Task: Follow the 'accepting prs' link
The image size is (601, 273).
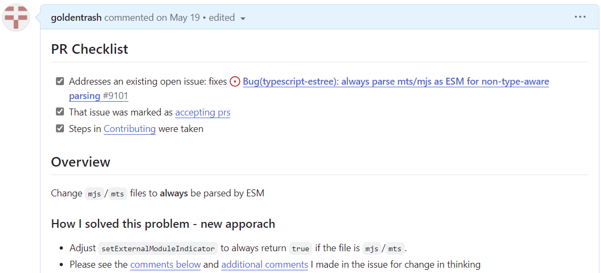Action: click(203, 112)
